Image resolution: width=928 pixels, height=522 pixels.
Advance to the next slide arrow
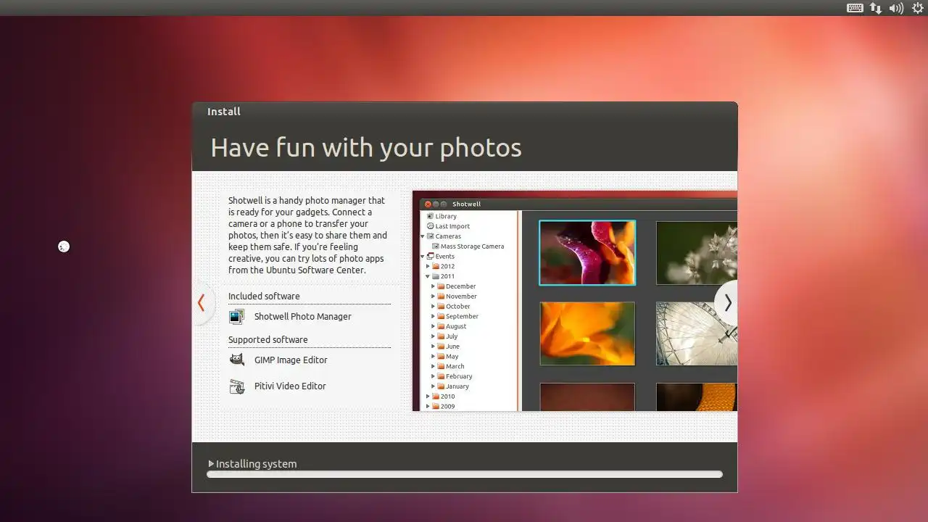pos(727,303)
